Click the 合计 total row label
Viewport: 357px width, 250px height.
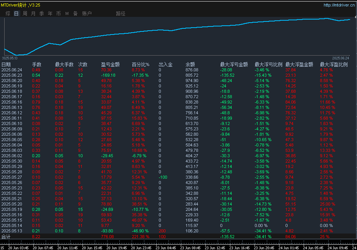coord(6,237)
